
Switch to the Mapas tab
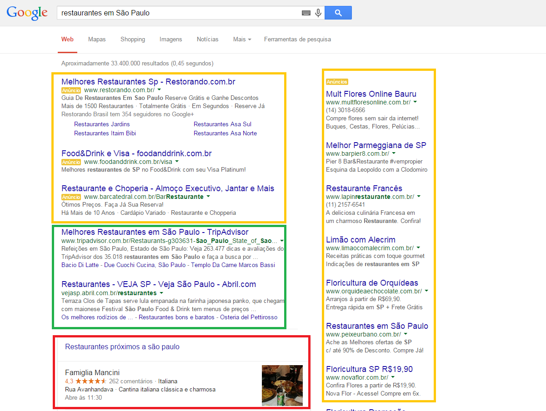pos(97,40)
